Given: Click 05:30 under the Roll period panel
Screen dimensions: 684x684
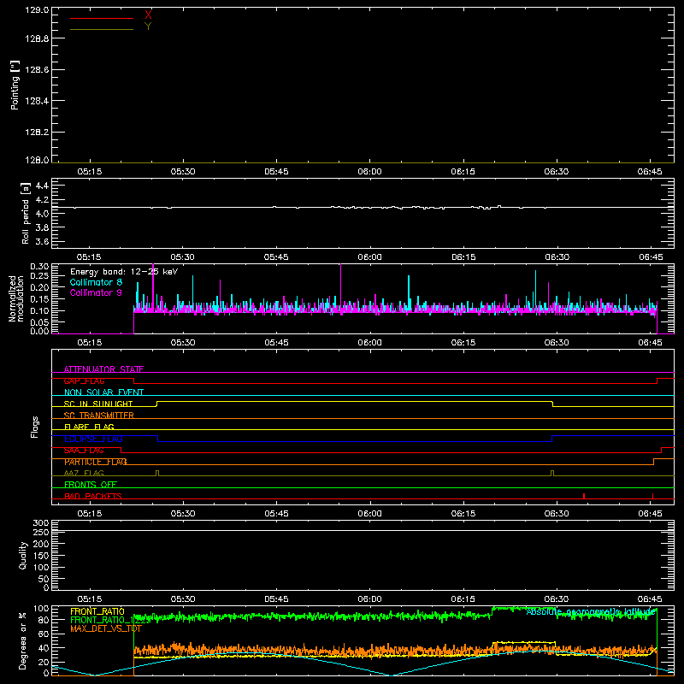Looking at the screenshot, I should pyautogui.click(x=182, y=257).
